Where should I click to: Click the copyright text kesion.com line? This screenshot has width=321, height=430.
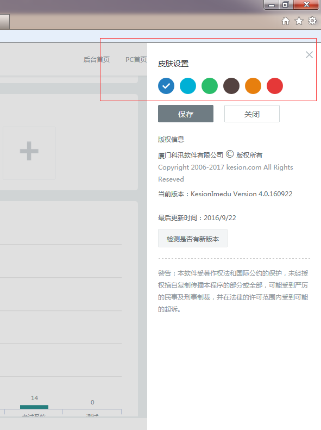[x=225, y=173]
